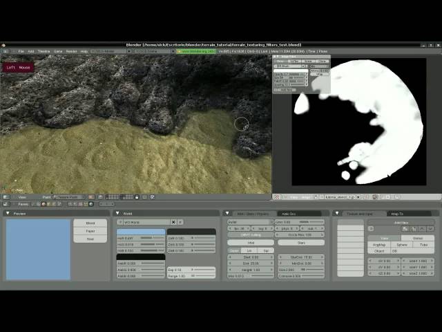Click the 3D view lock layers icon
This screenshot has height=332, width=442.
(x=137, y=197)
